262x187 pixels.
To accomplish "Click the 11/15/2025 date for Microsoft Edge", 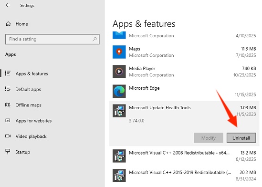I will click(x=245, y=94).
